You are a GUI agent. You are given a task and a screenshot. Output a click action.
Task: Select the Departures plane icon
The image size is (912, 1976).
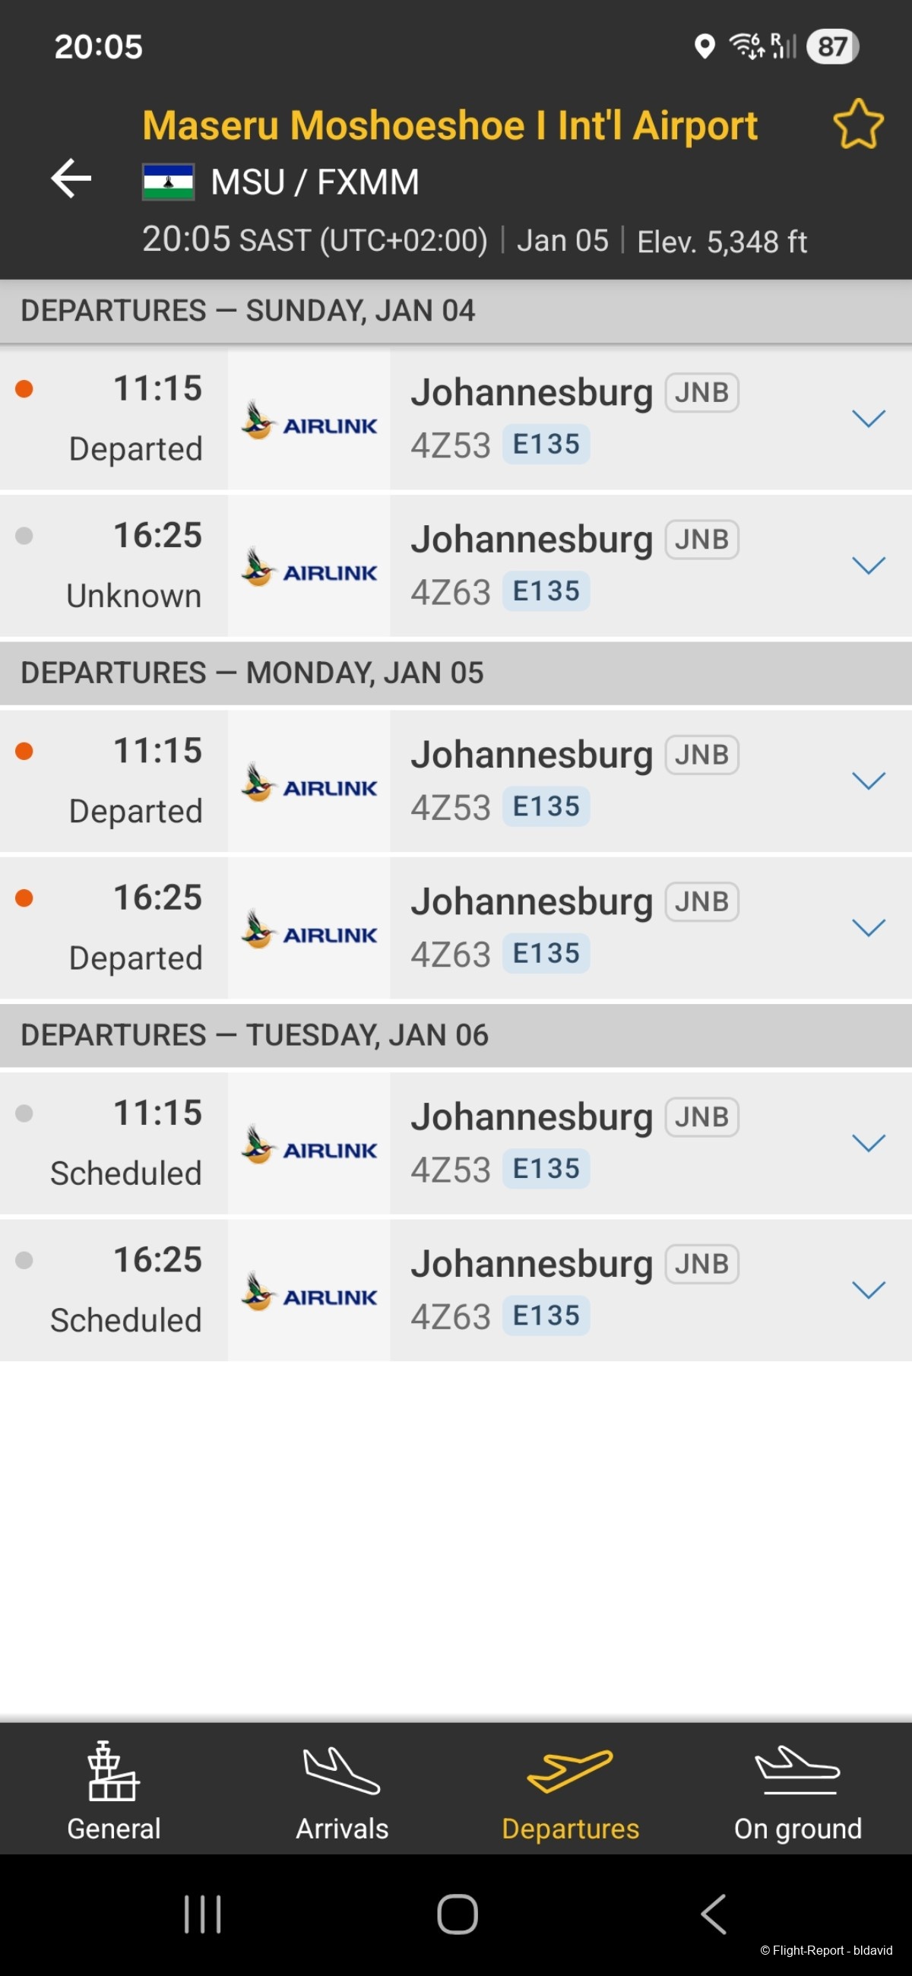click(x=570, y=1772)
